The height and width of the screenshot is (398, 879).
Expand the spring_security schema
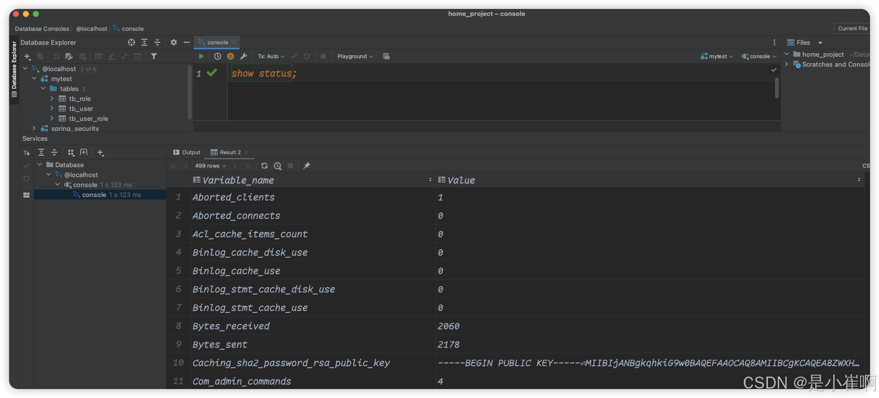click(x=34, y=128)
